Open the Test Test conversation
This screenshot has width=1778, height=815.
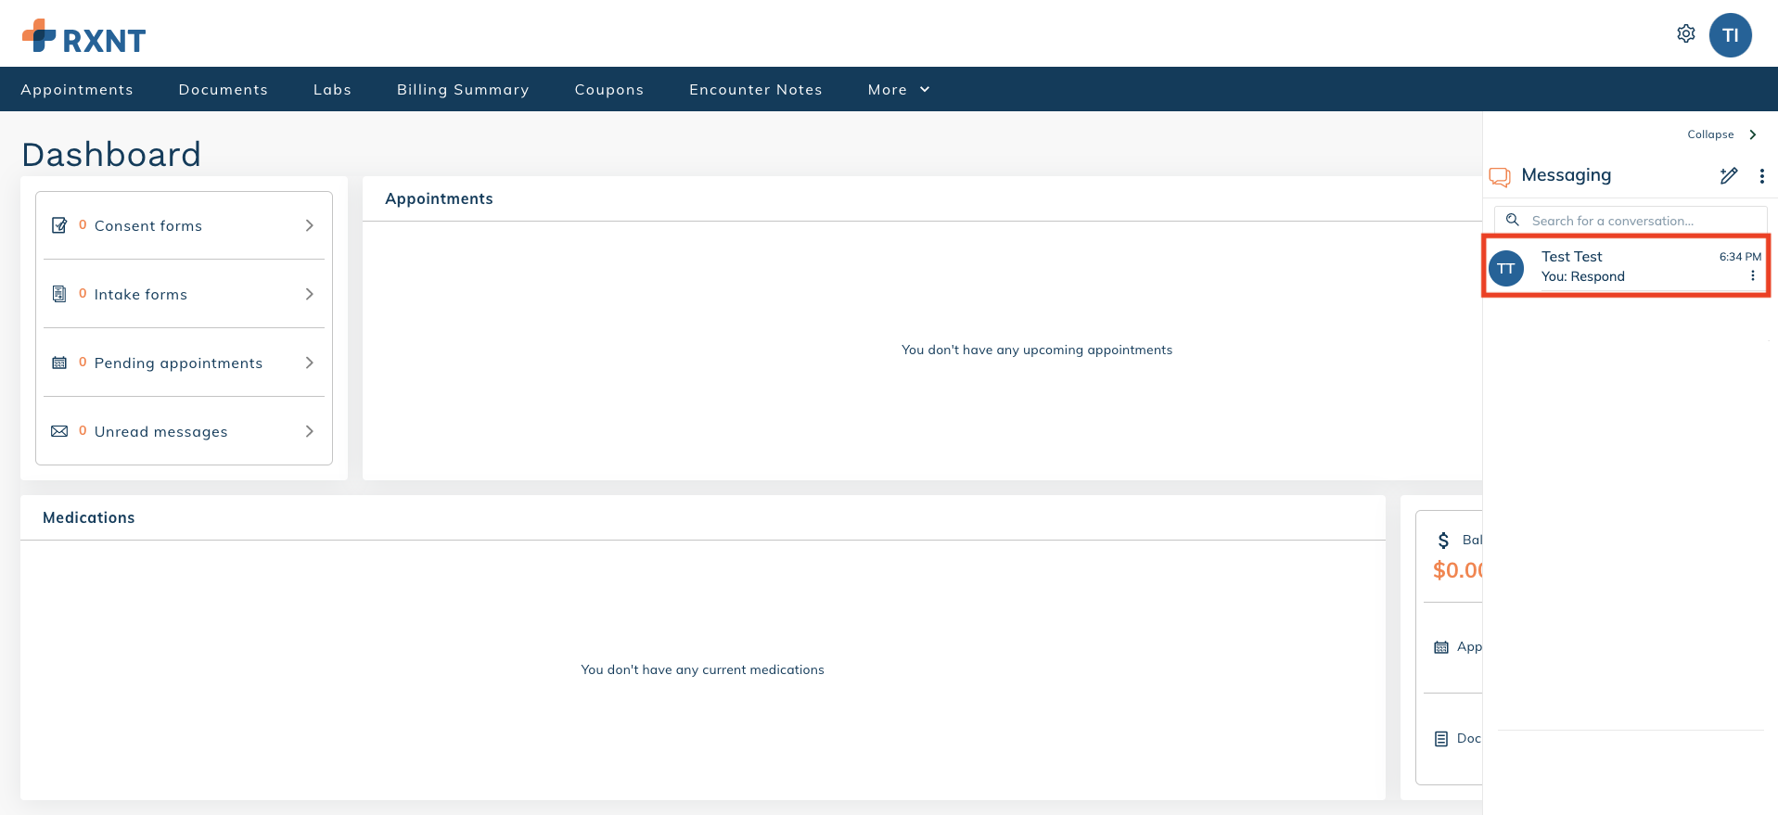click(1614, 266)
